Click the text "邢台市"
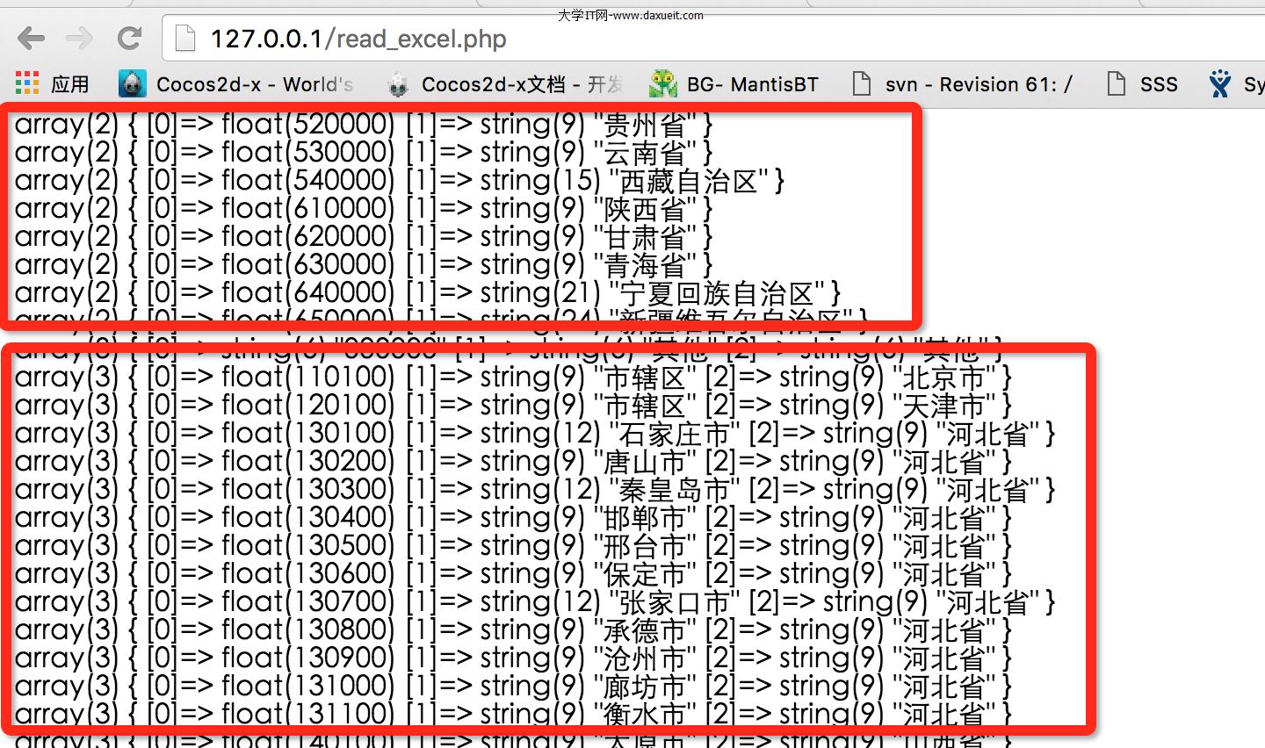The width and height of the screenshot is (1265, 748). (644, 545)
